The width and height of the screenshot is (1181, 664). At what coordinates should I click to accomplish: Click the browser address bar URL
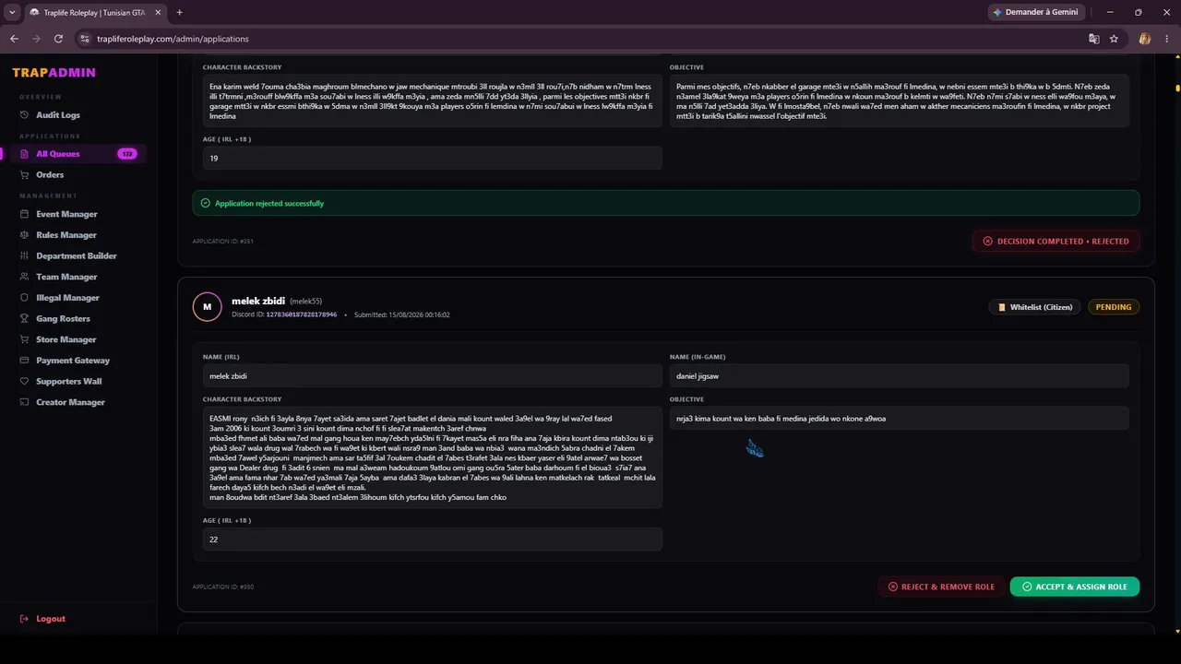click(x=173, y=39)
